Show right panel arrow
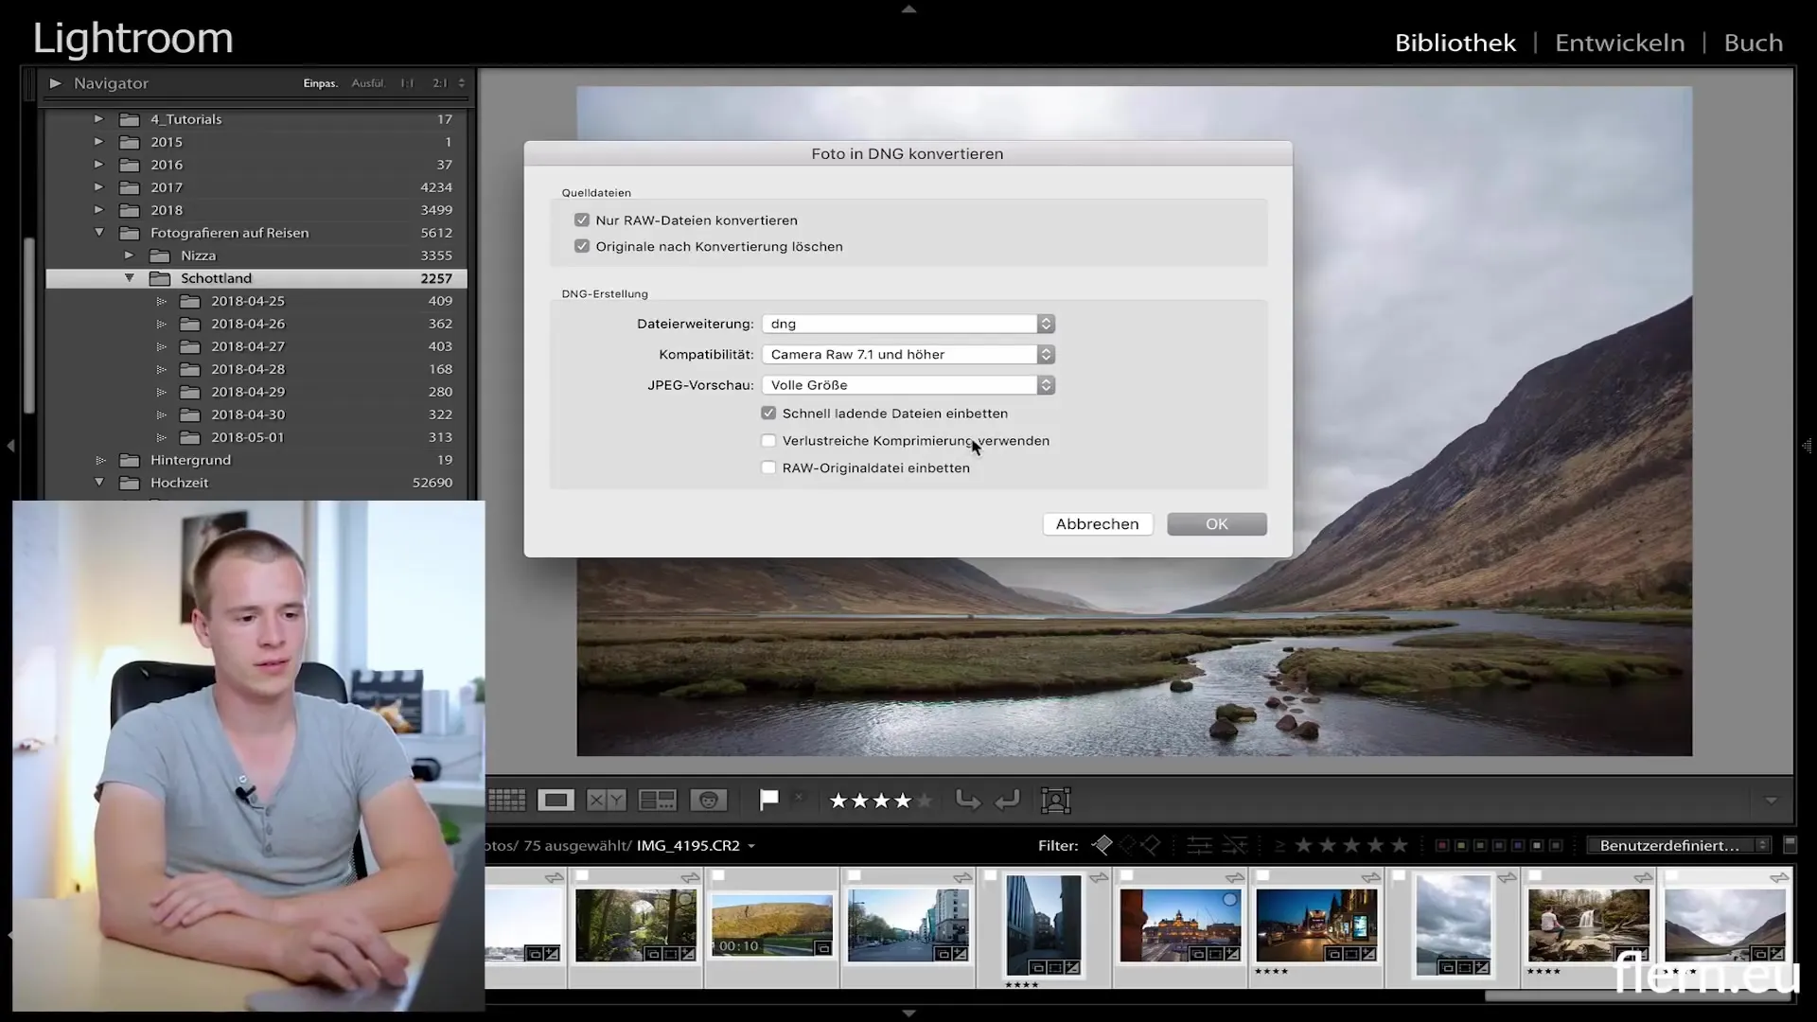Viewport: 1817px width, 1022px height. (1806, 445)
